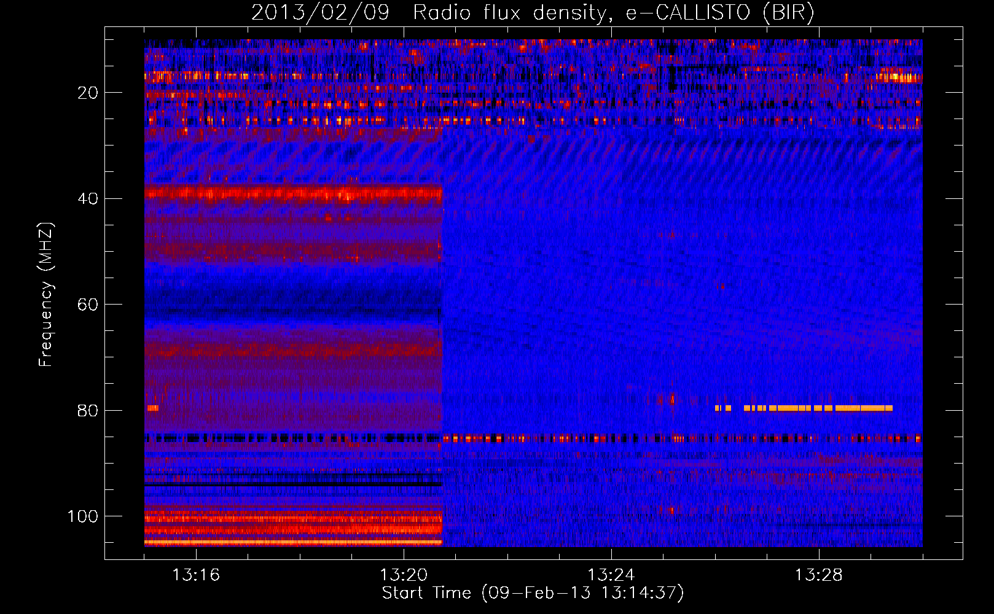Screen dimensions: 994x614
Task: Click the 13:28 time tick label
Action: click(819, 575)
